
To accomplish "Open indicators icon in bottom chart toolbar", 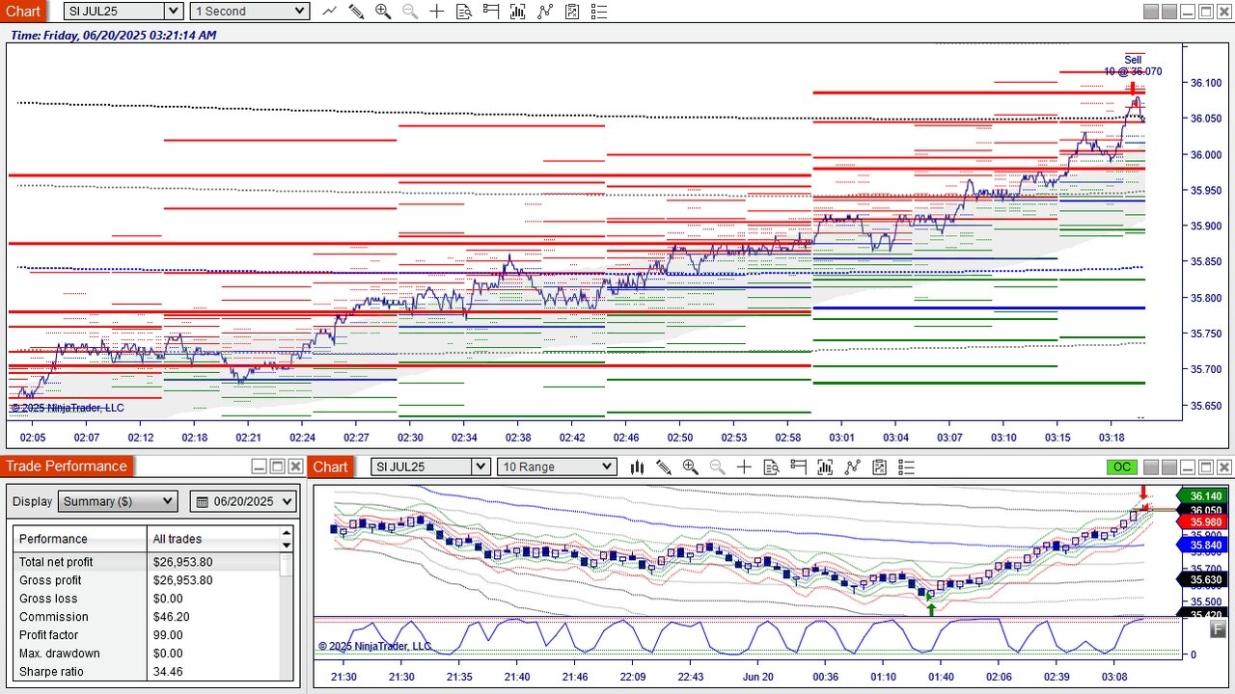I will (x=852, y=467).
